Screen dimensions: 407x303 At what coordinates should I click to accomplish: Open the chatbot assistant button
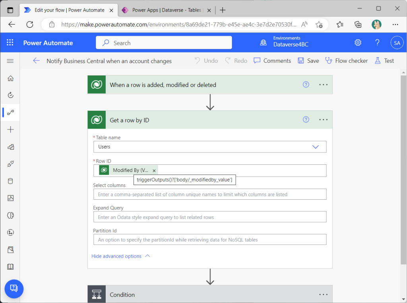tap(14, 289)
